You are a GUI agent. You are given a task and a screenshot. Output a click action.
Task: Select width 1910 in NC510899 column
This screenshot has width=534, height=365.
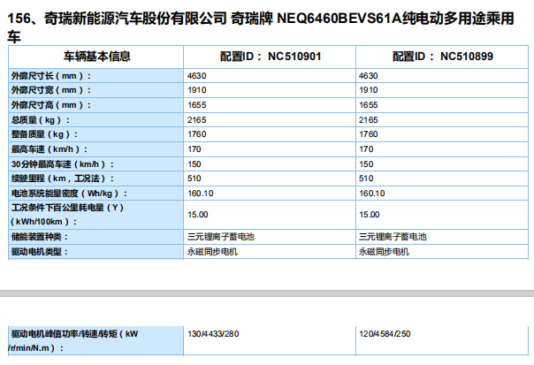(369, 90)
